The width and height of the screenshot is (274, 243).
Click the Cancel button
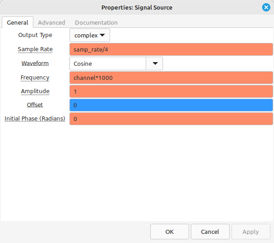210,232
